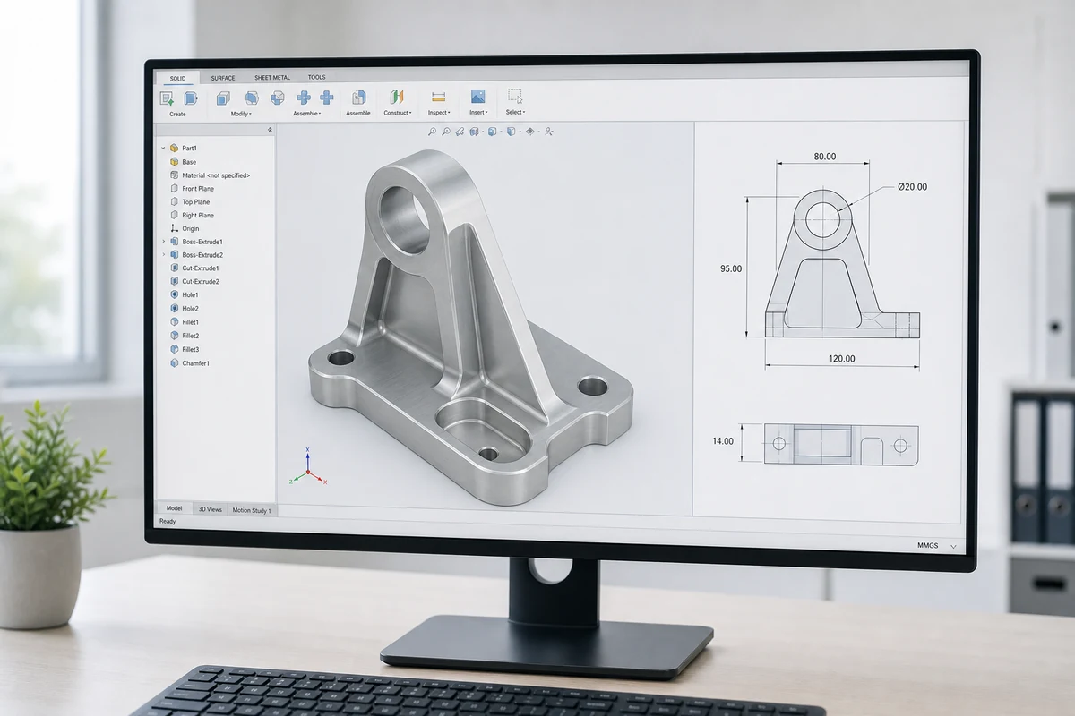Click the new sketch icon with green plus
Screen dimensions: 1075x716
pyautogui.click(x=167, y=98)
